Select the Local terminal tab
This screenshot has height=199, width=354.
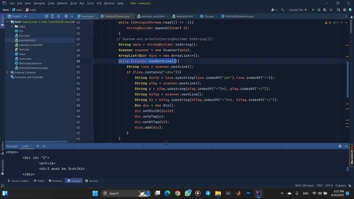pos(25,146)
